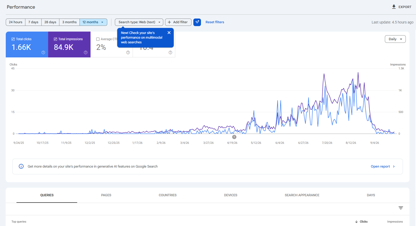Image resolution: width=416 pixels, height=226 pixels.
Task: Switch to the PAGES tab
Action: (106, 195)
